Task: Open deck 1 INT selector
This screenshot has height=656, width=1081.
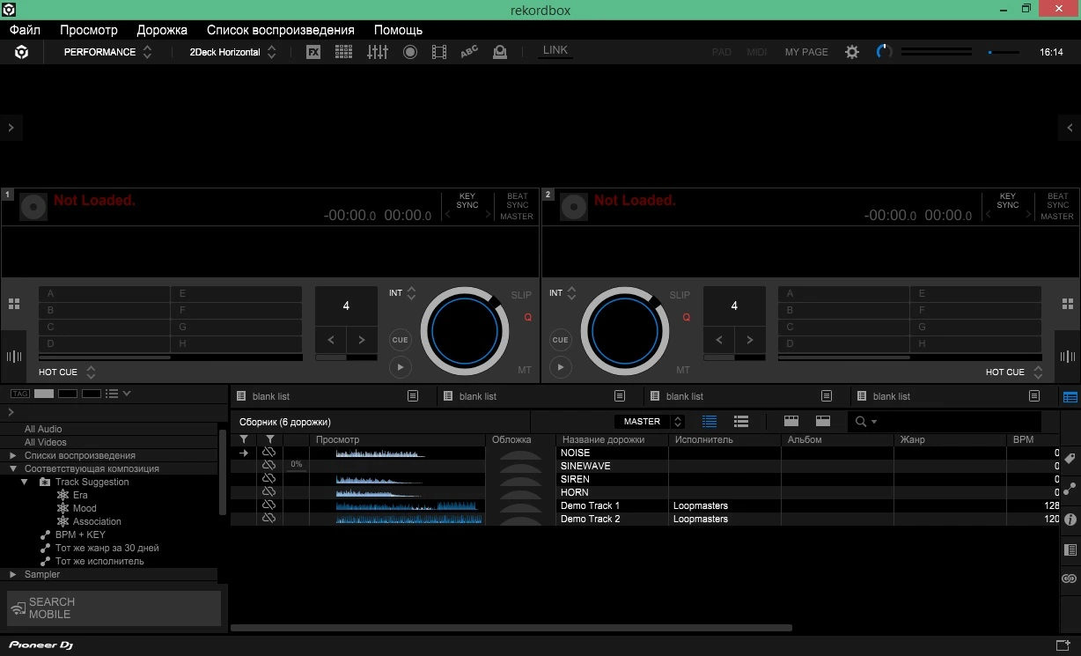Action: (x=402, y=293)
